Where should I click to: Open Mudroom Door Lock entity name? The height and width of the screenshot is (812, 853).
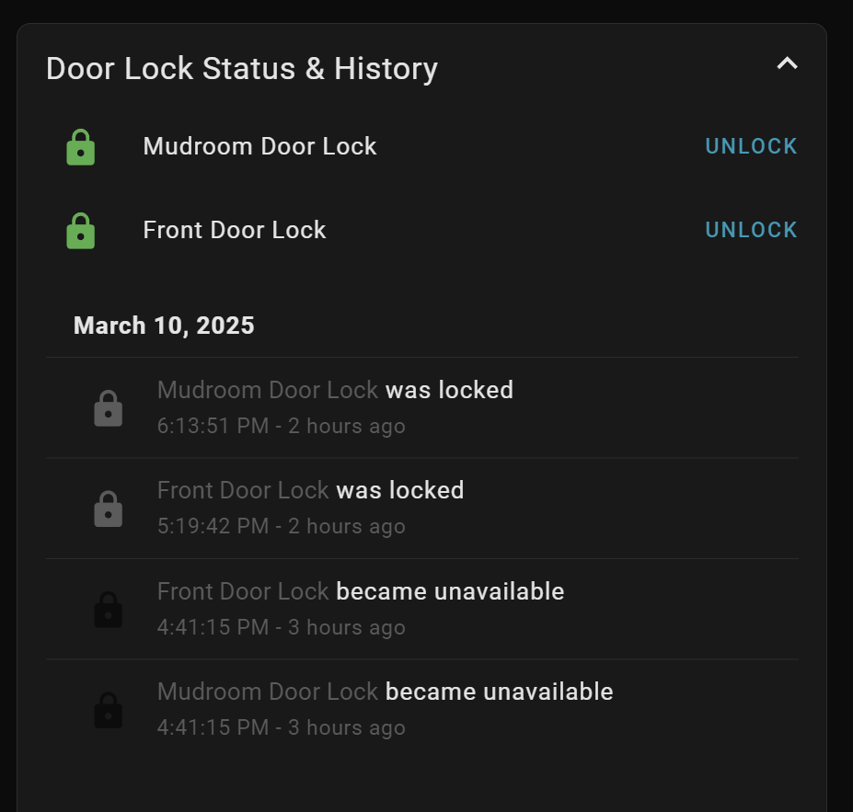pyautogui.click(x=259, y=146)
